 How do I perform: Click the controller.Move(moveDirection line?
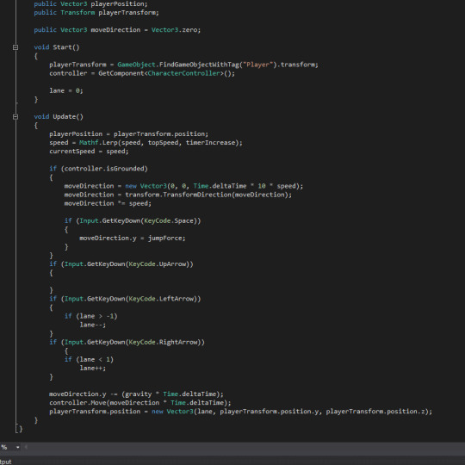pyautogui.click(x=140, y=403)
